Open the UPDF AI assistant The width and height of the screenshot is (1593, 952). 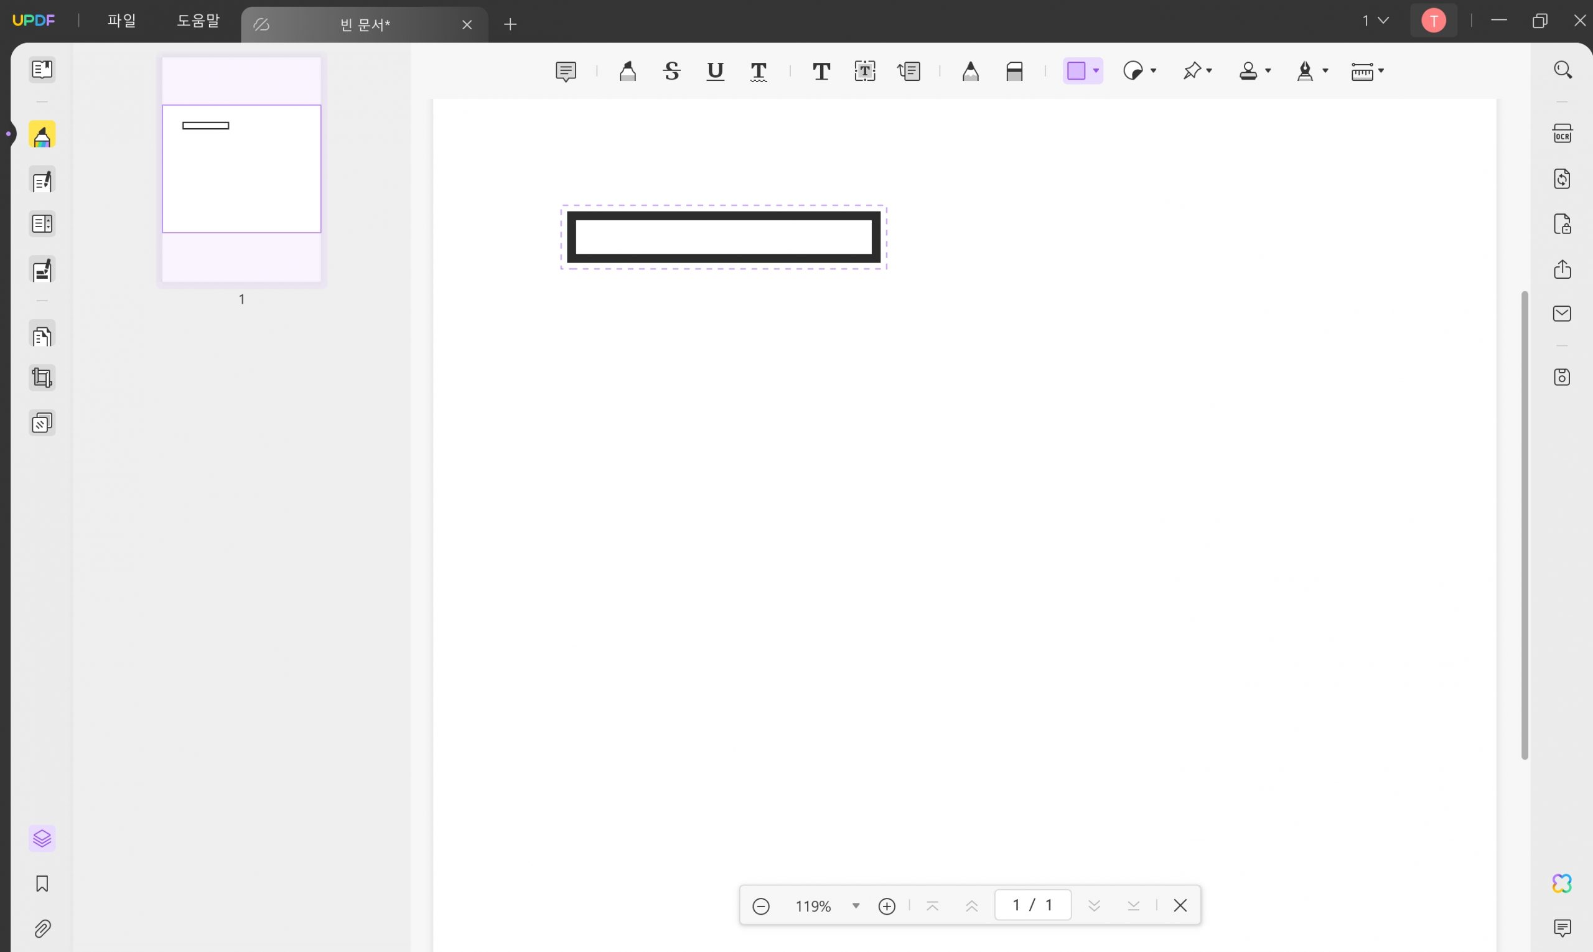1561,884
